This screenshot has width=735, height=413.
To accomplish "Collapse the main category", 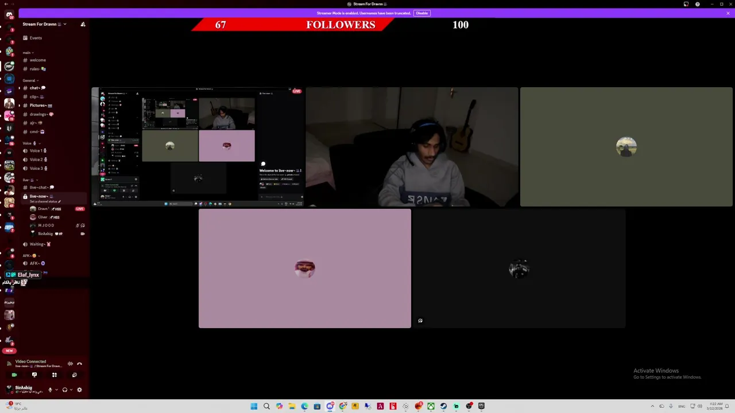I will [x=27, y=52].
